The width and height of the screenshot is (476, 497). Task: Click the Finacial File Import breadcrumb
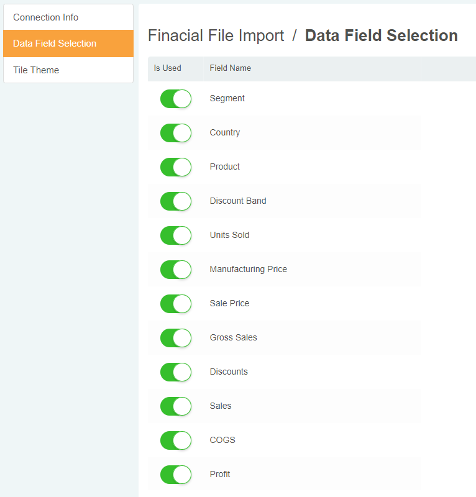216,36
